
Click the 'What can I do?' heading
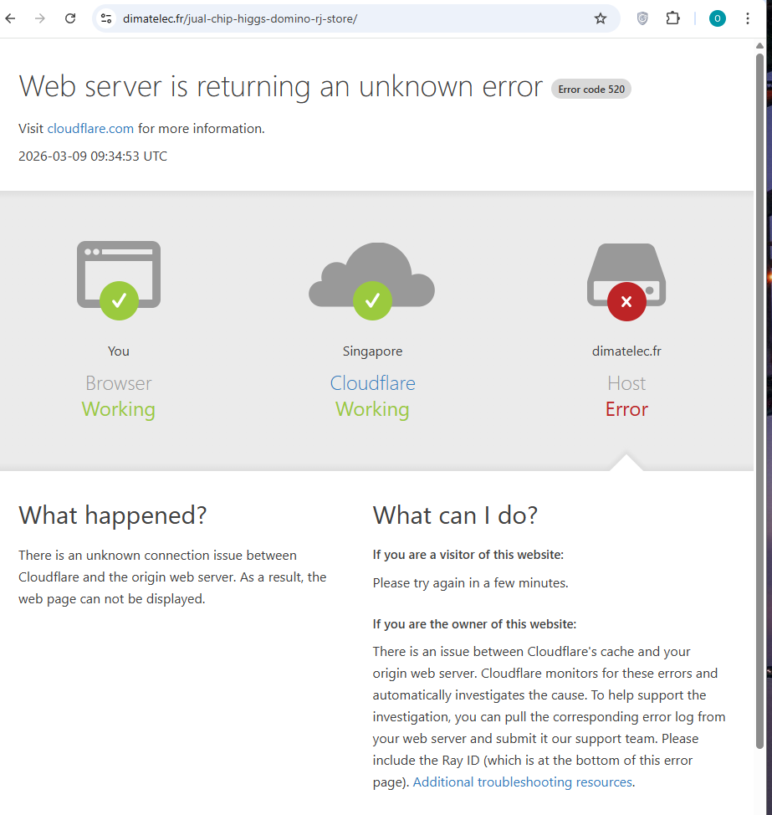pyautogui.click(x=455, y=515)
